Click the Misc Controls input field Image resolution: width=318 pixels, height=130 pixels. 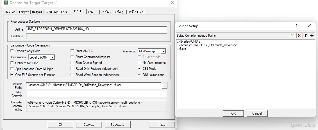click(96, 94)
